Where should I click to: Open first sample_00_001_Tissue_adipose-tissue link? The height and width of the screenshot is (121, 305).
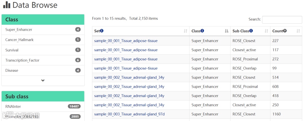pyautogui.click(x=126, y=41)
